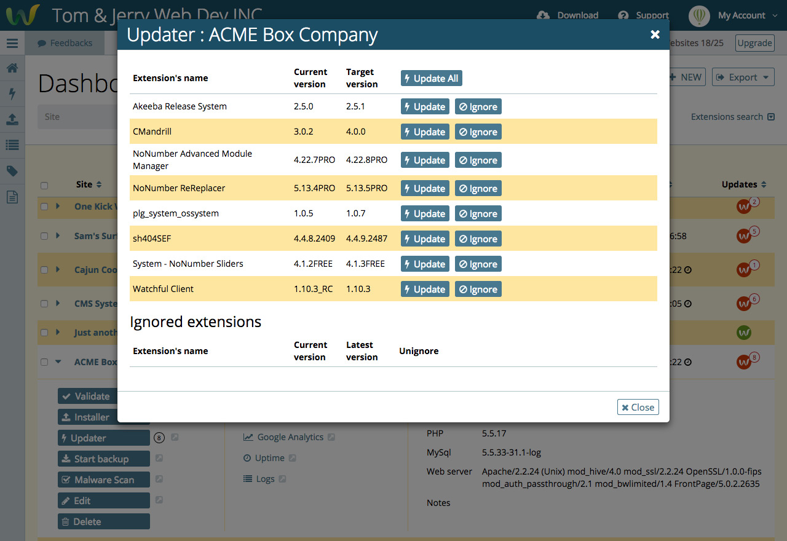Screen dimensions: 787x541
Task: Open external link icon beside Uptime
Action: 293,458
